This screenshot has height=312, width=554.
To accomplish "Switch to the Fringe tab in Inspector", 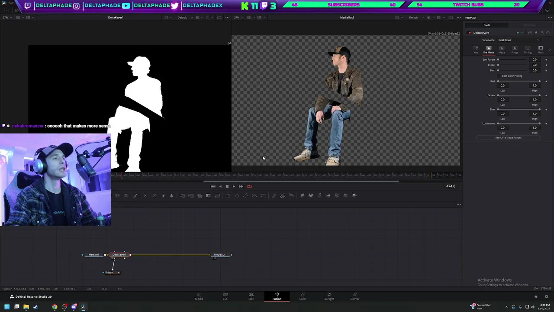I will tap(515, 50).
